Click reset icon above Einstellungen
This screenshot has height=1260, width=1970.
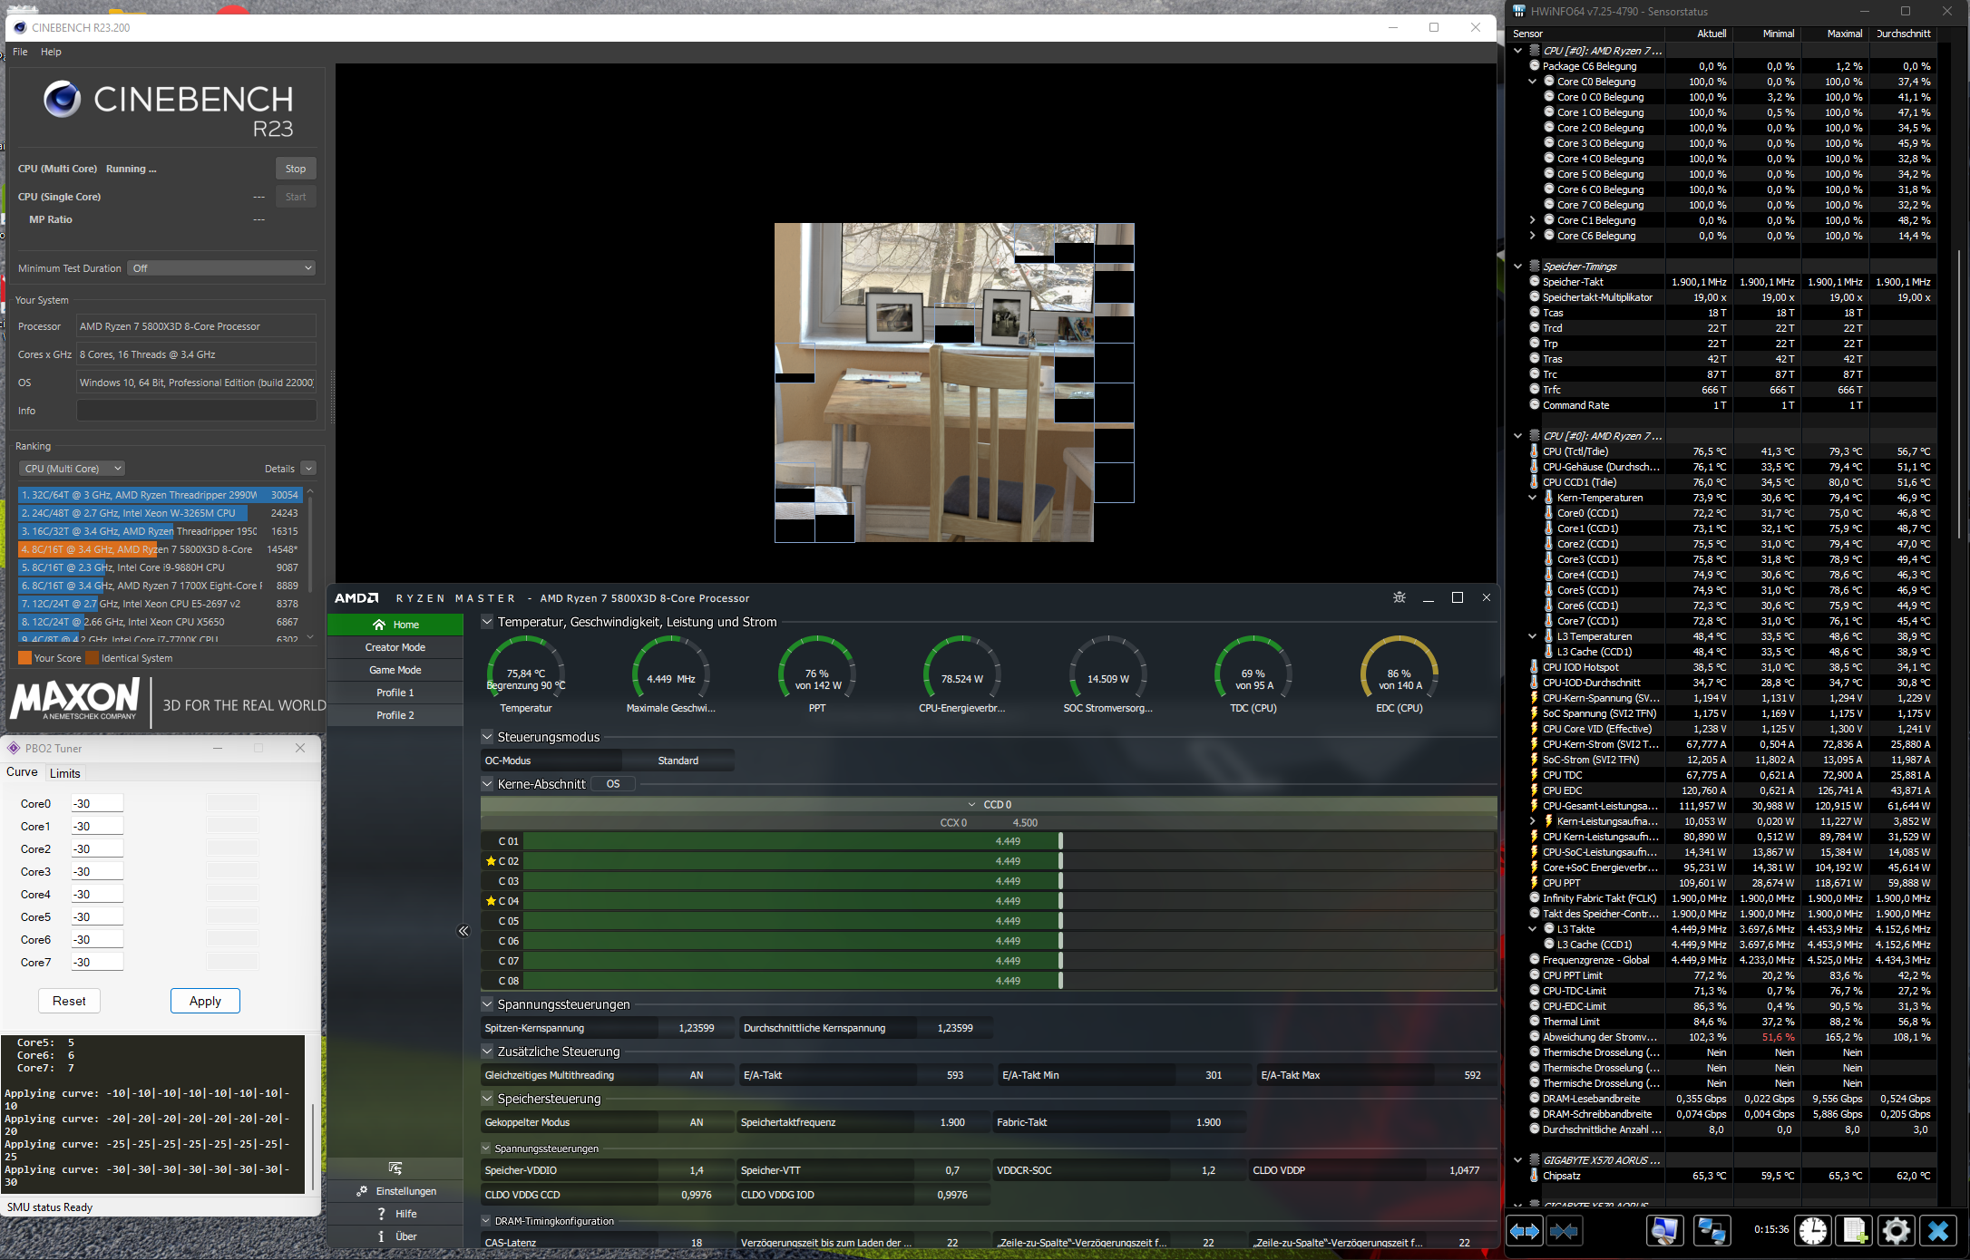(395, 1168)
